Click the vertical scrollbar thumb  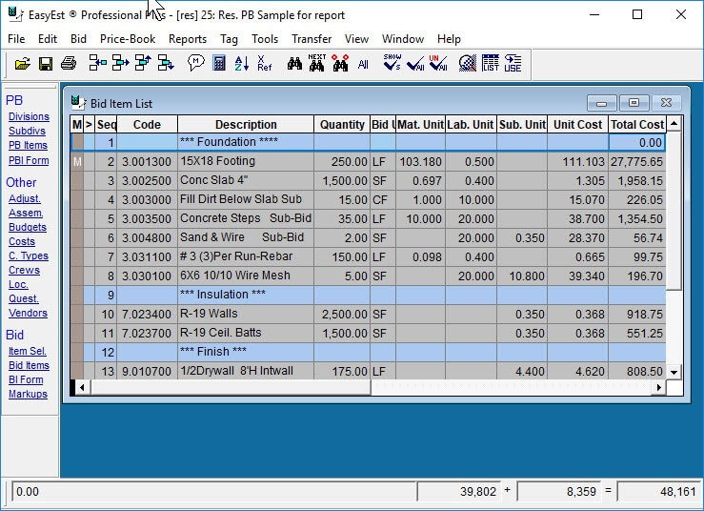(674, 211)
